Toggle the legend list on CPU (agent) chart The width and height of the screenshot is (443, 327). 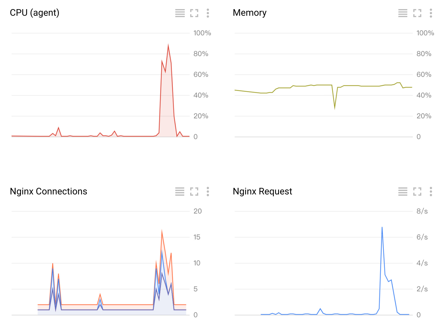pos(180,13)
